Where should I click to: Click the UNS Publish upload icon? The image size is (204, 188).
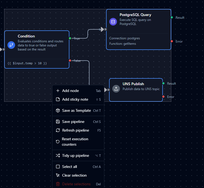(116, 88)
